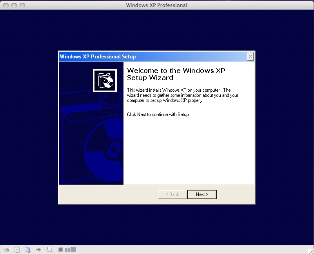
Task: Click the disabled Back button
Action: click(172, 194)
